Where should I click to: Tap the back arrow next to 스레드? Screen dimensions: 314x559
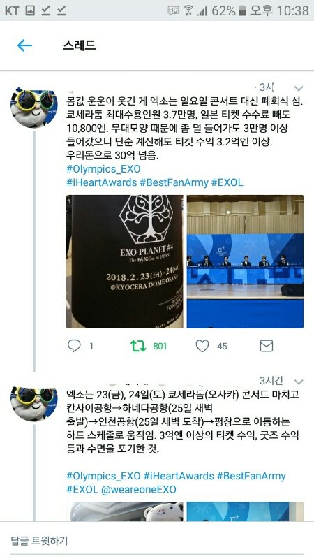[24, 45]
